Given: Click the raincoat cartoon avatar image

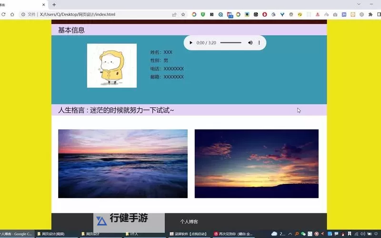Looking at the screenshot, I should pyautogui.click(x=112, y=66).
